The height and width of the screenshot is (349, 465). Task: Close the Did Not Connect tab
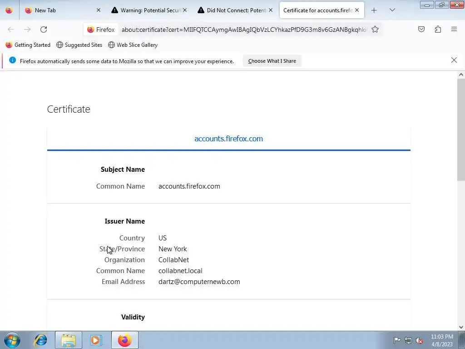point(271,10)
